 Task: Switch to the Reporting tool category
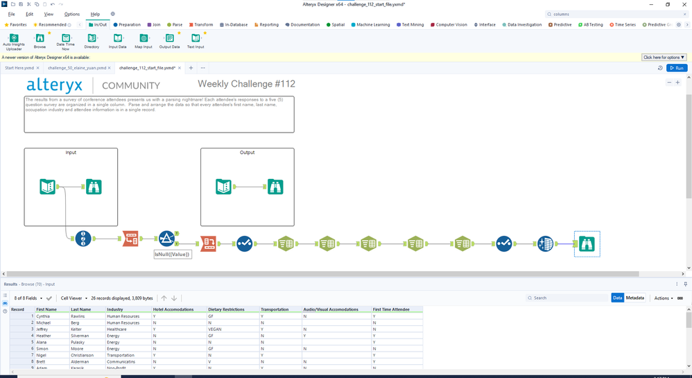[266, 25]
